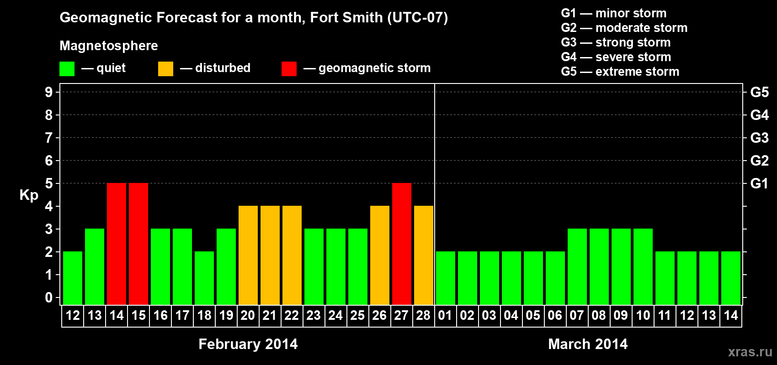The width and height of the screenshot is (777, 365).
Task: Click the right axis label G5
Action: point(760,92)
